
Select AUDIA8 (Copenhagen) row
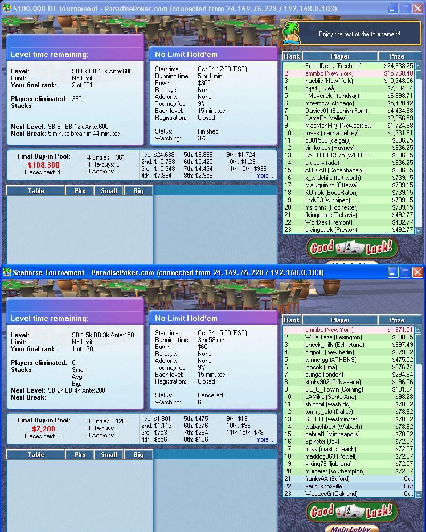pos(349,170)
